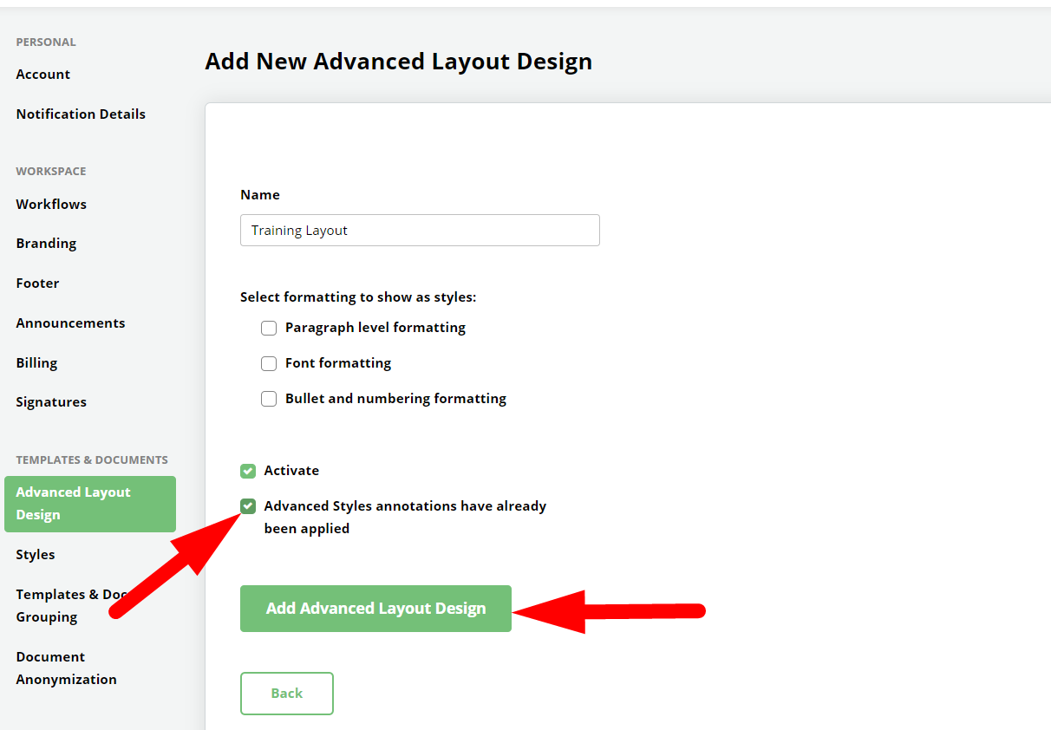
Task: Select Branding in the sidebar
Action: (46, 244)
